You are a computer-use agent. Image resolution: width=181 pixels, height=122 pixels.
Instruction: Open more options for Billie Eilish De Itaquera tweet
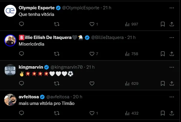coord(172,37)
